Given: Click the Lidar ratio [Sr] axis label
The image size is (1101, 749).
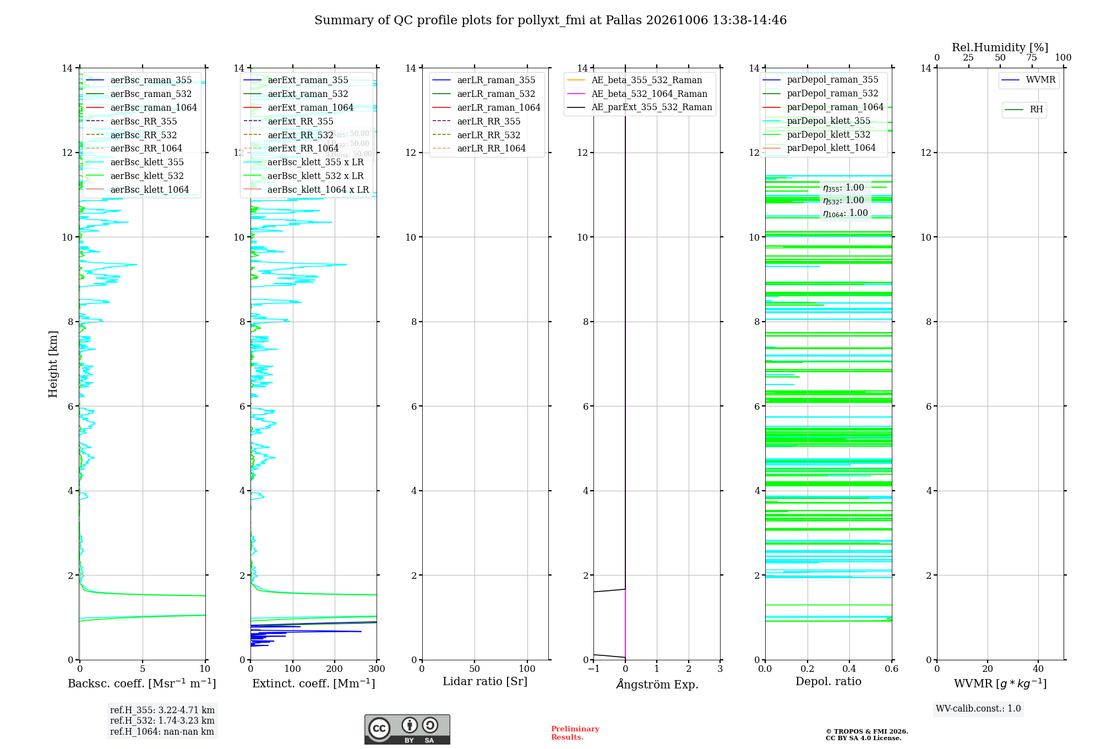Looking at the screenshot, I should (485, 682).
